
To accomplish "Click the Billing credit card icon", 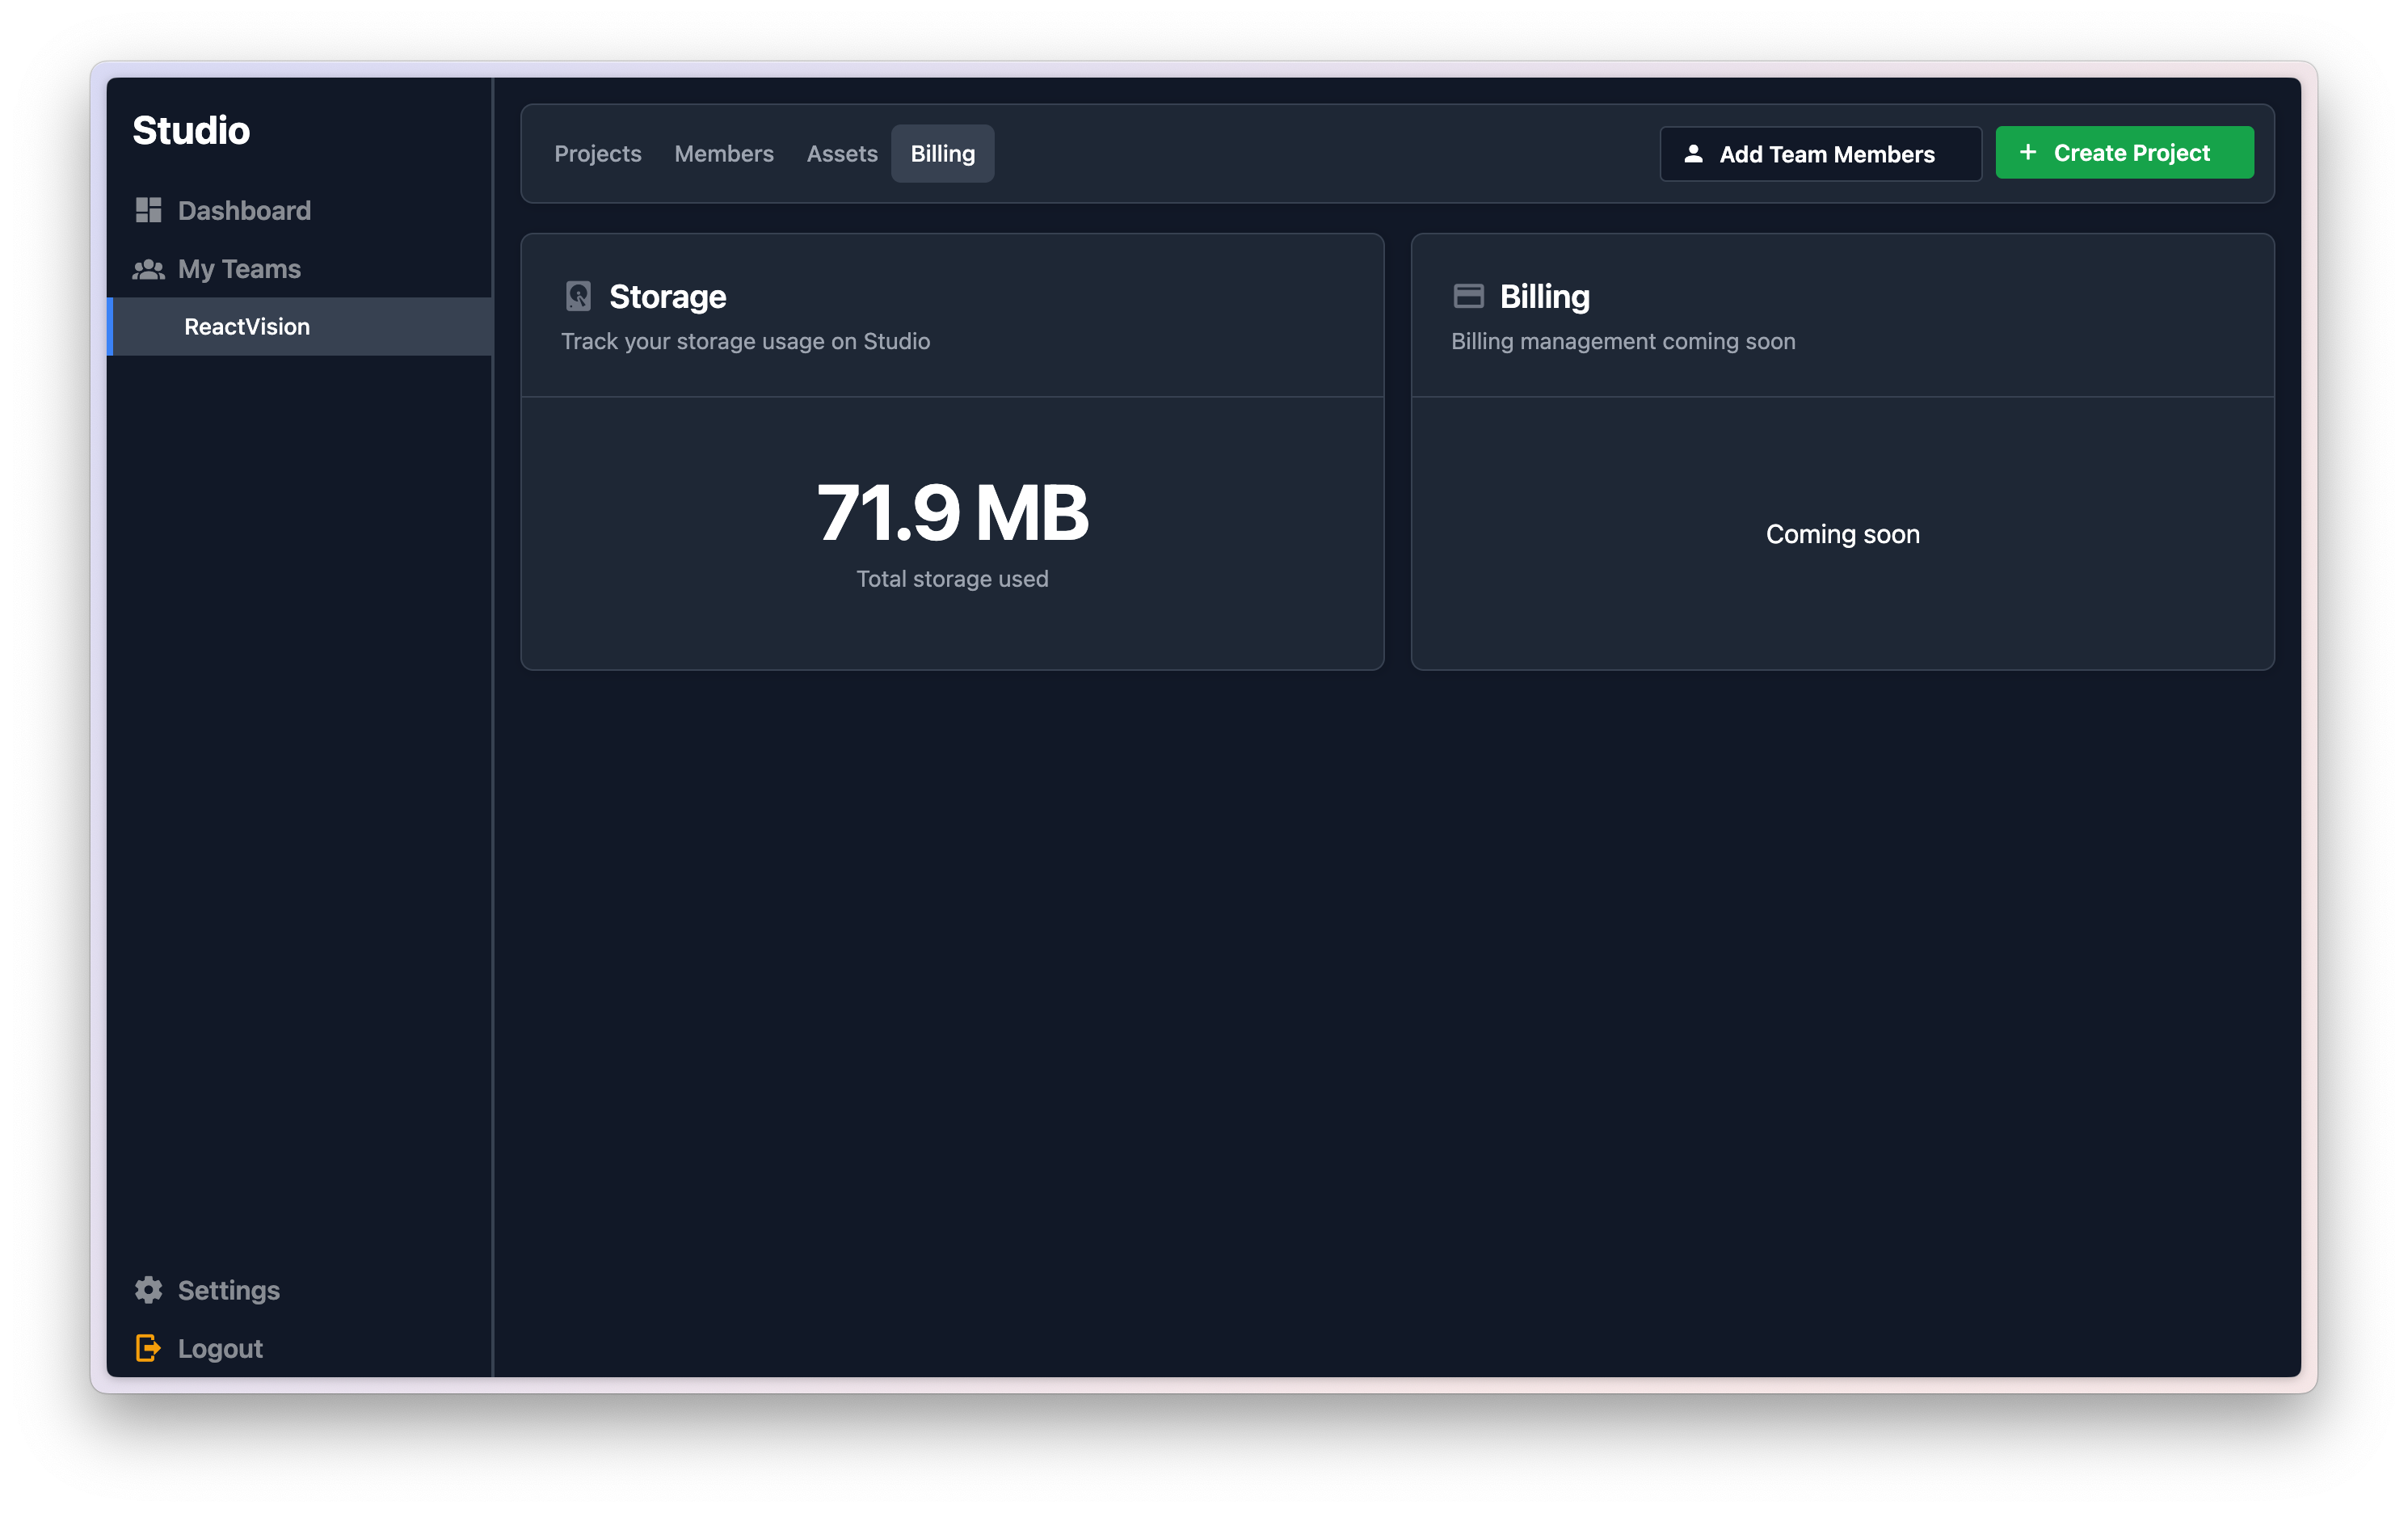I will pos(1468,296).
